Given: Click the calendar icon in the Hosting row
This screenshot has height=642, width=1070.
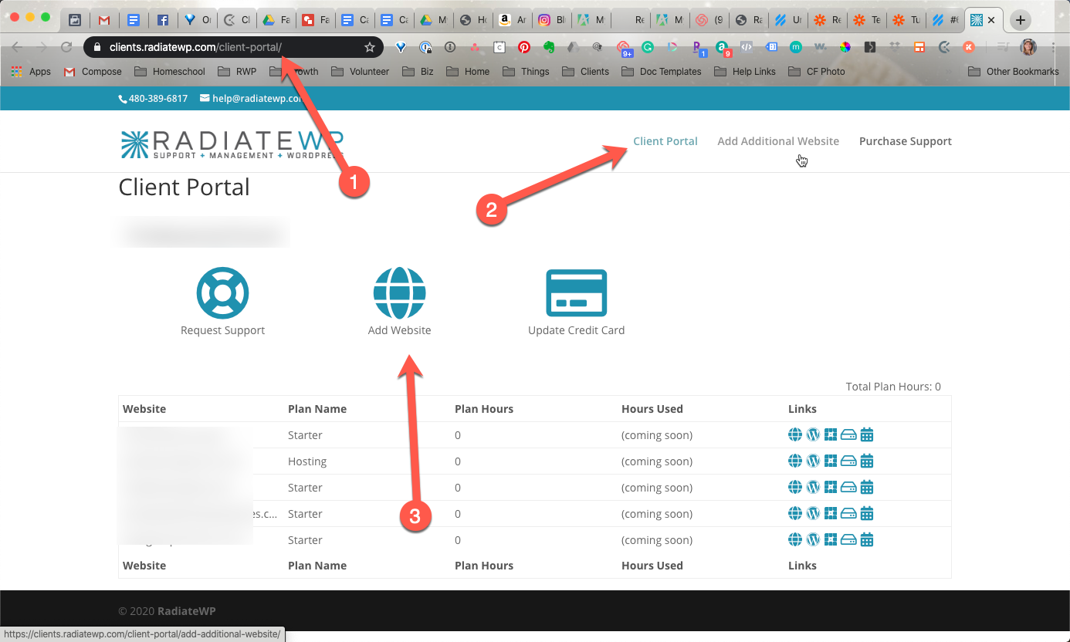Looking at the screenshot, I should pos(867,461).
